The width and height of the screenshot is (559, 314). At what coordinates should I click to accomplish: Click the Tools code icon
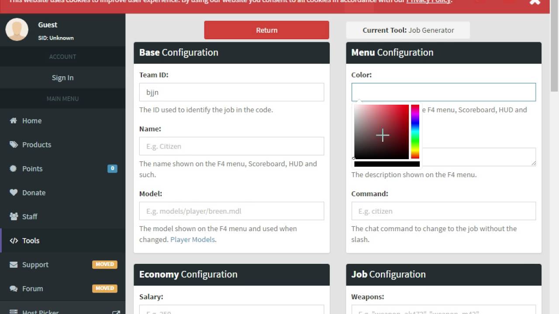pyautogui.click(x=14, y=241)
